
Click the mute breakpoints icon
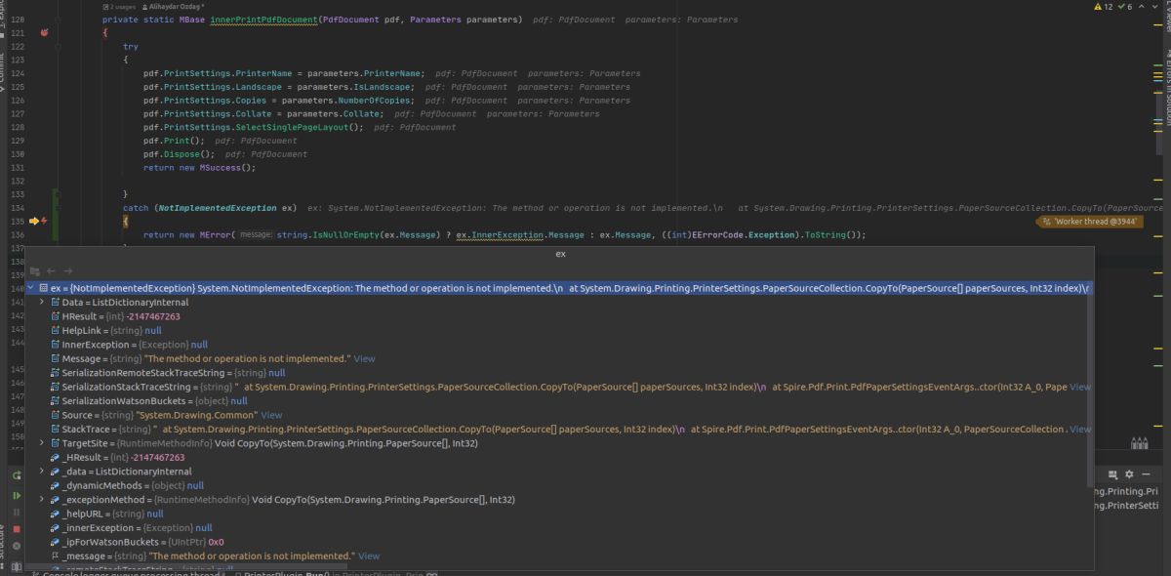[x=17, y=545]
